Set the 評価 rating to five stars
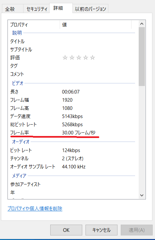The width and height of the screenshot is (155, 240). point(93,58)
